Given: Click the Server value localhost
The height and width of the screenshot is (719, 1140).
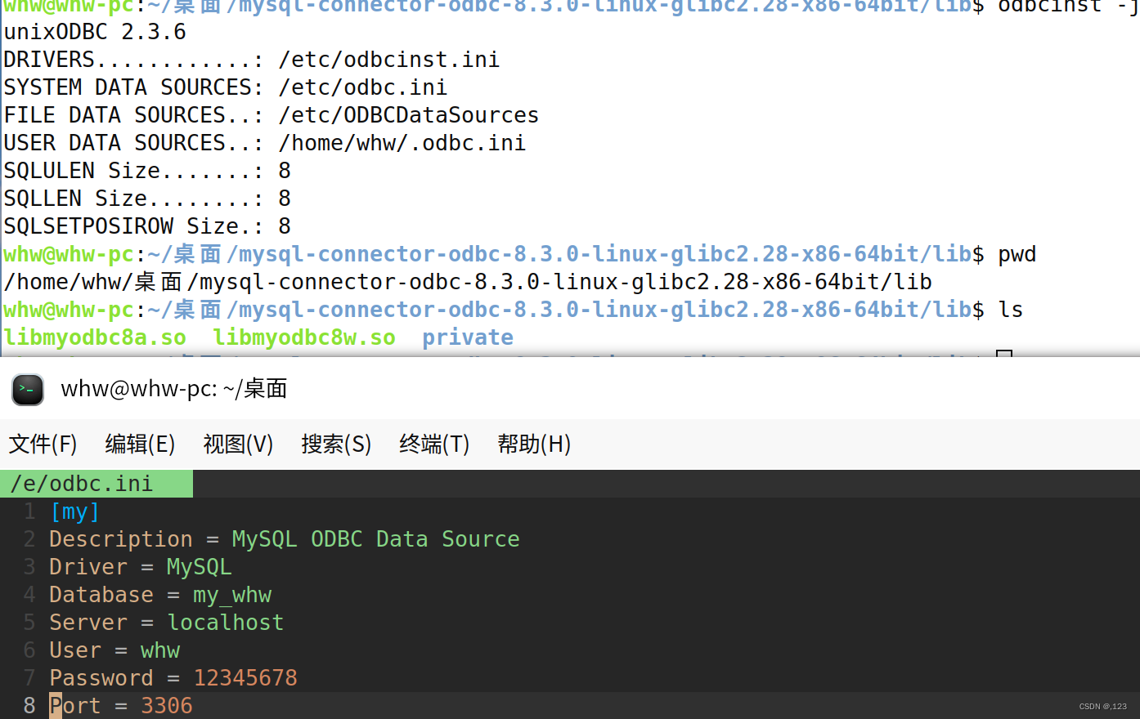Looking at the screenshot, I should tap(225, 622).
